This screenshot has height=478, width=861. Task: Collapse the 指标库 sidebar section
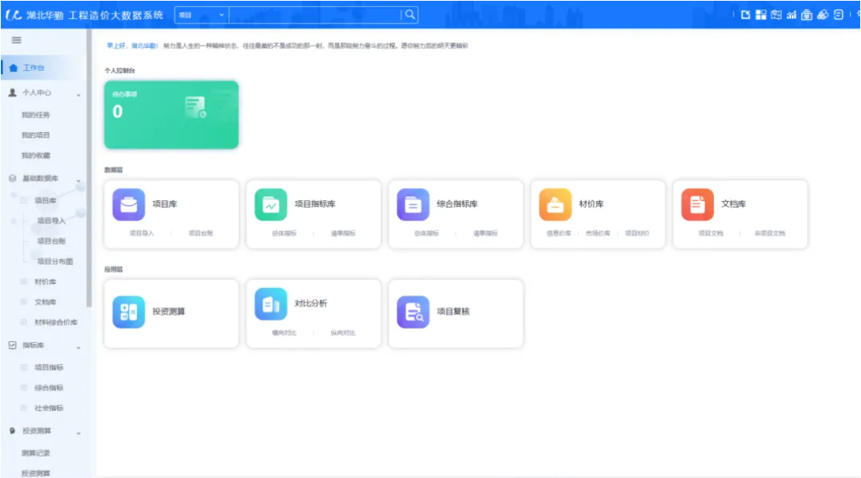(78, 346)
